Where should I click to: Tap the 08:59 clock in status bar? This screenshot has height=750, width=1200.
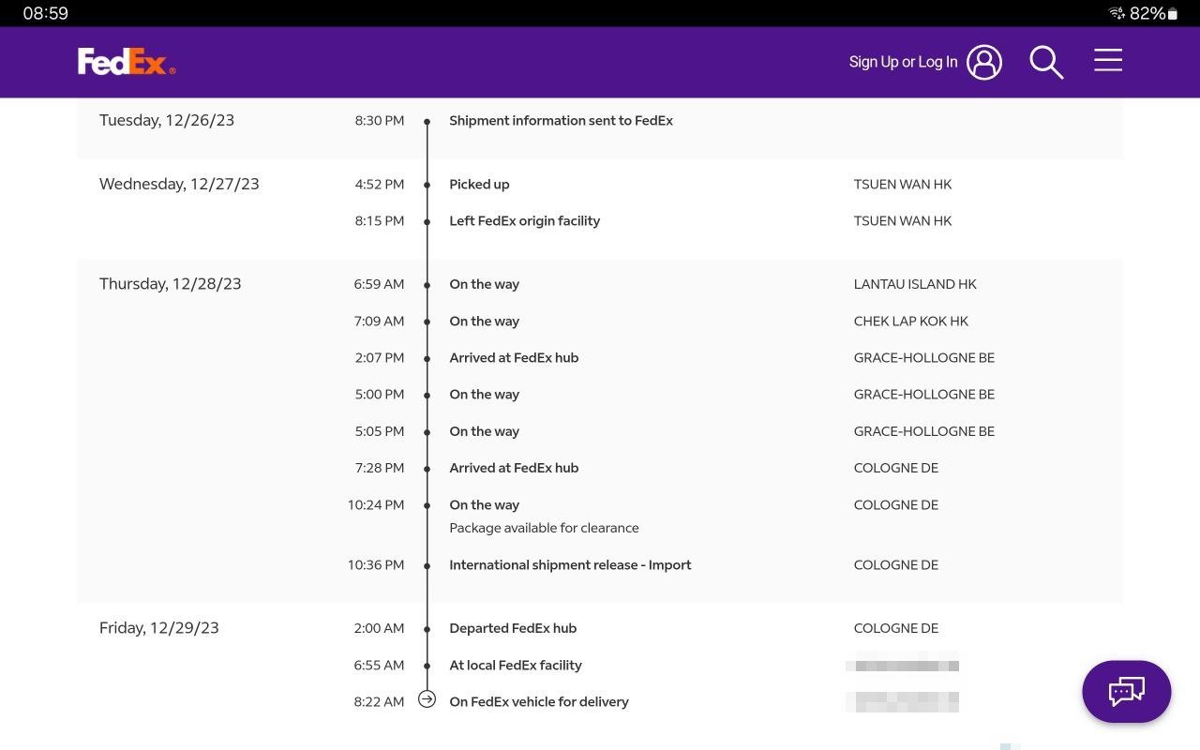pos(45,13)
